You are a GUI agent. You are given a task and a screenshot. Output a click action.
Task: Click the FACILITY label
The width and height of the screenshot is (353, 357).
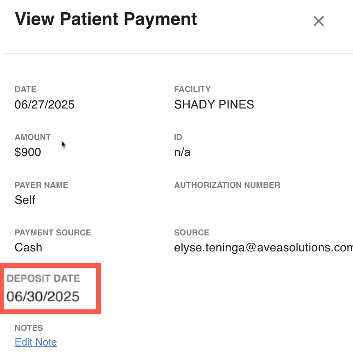[192, 89]
